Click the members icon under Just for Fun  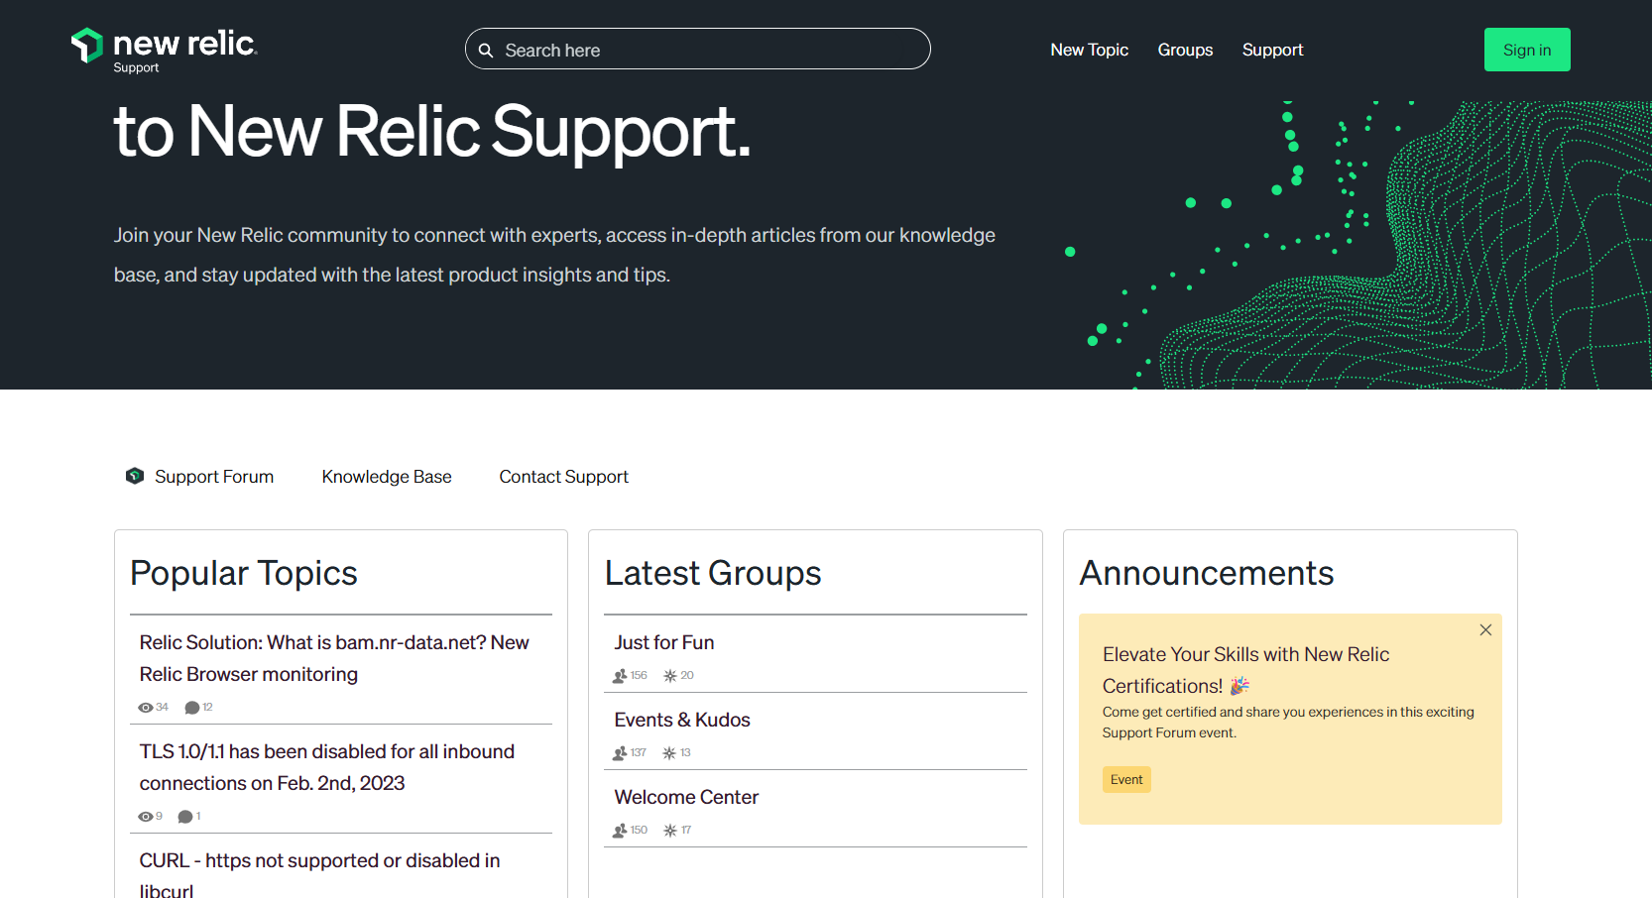(618, 675)
